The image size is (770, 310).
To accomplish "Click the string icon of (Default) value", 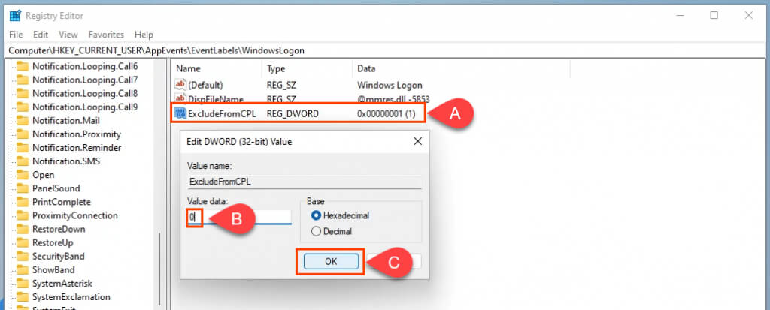I will tap(180, 85).
